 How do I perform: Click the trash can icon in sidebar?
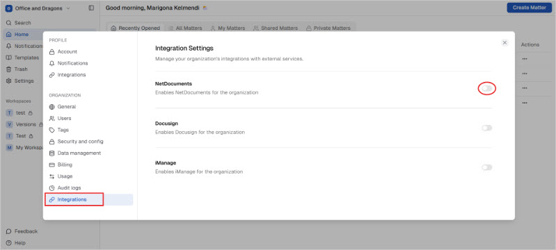click(x=9, y=69)
